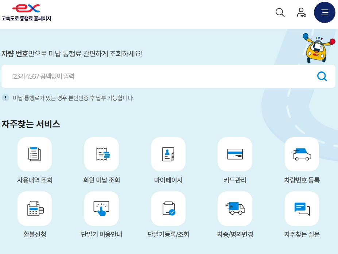Click the 단말기 이용안내 touch icon

pos(101,208)
